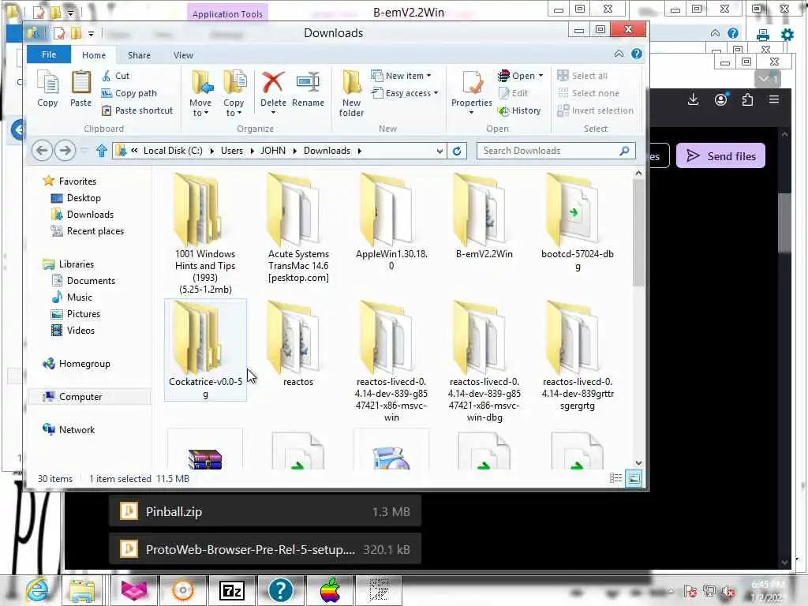
Task: Go back with the Back arrow
Action: click(42, 151)
